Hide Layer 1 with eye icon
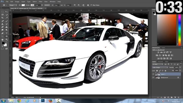The width and height of the screenshot is (183, 103). (153, 74)
